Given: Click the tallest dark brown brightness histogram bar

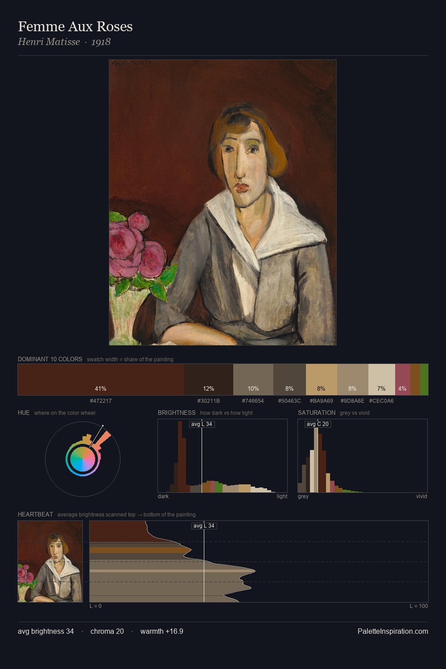Looking at the screenshot, I should point(180,456).
